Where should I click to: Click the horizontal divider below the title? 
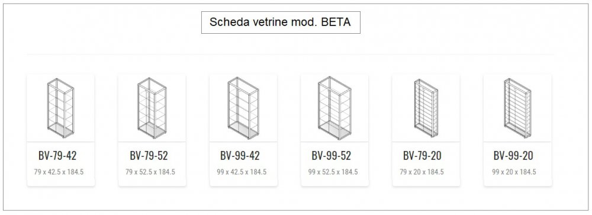point(290,54)
